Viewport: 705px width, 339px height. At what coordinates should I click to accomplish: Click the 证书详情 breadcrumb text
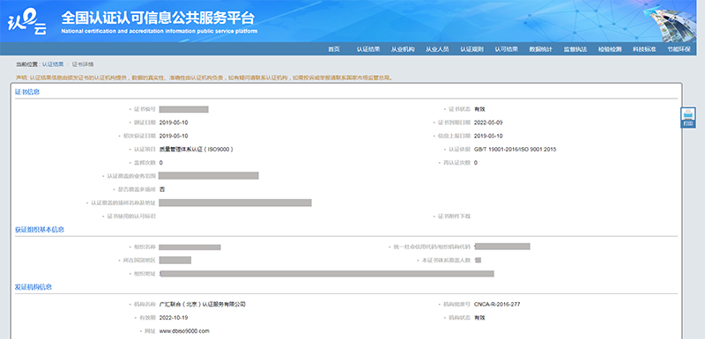[83, 64]
